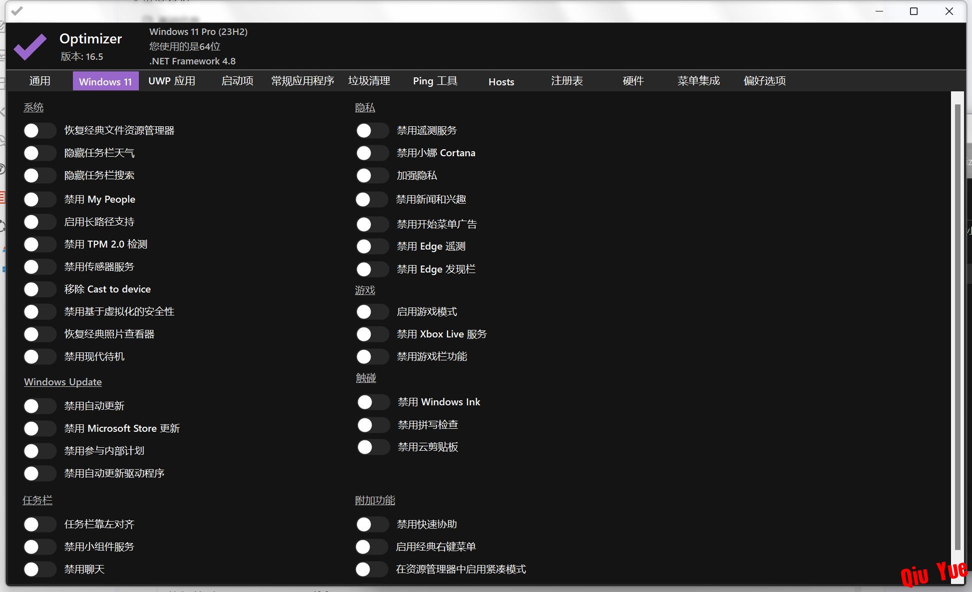Enable 禁用 Windows Ink toggle
This screenshot has width=972, height=592.
pyautogui.click(x=373, y=402)
